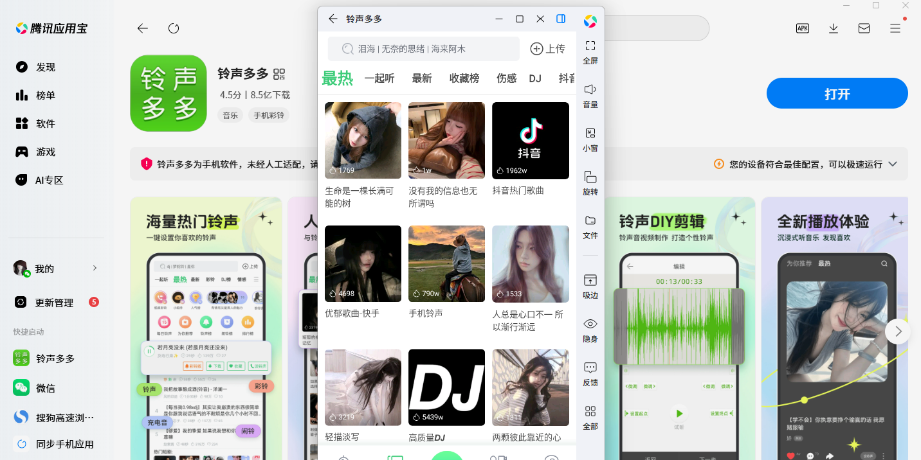The image size is (921, 460).
Task: Click the 音乐 category tag
Action: (x=230, y=116)
